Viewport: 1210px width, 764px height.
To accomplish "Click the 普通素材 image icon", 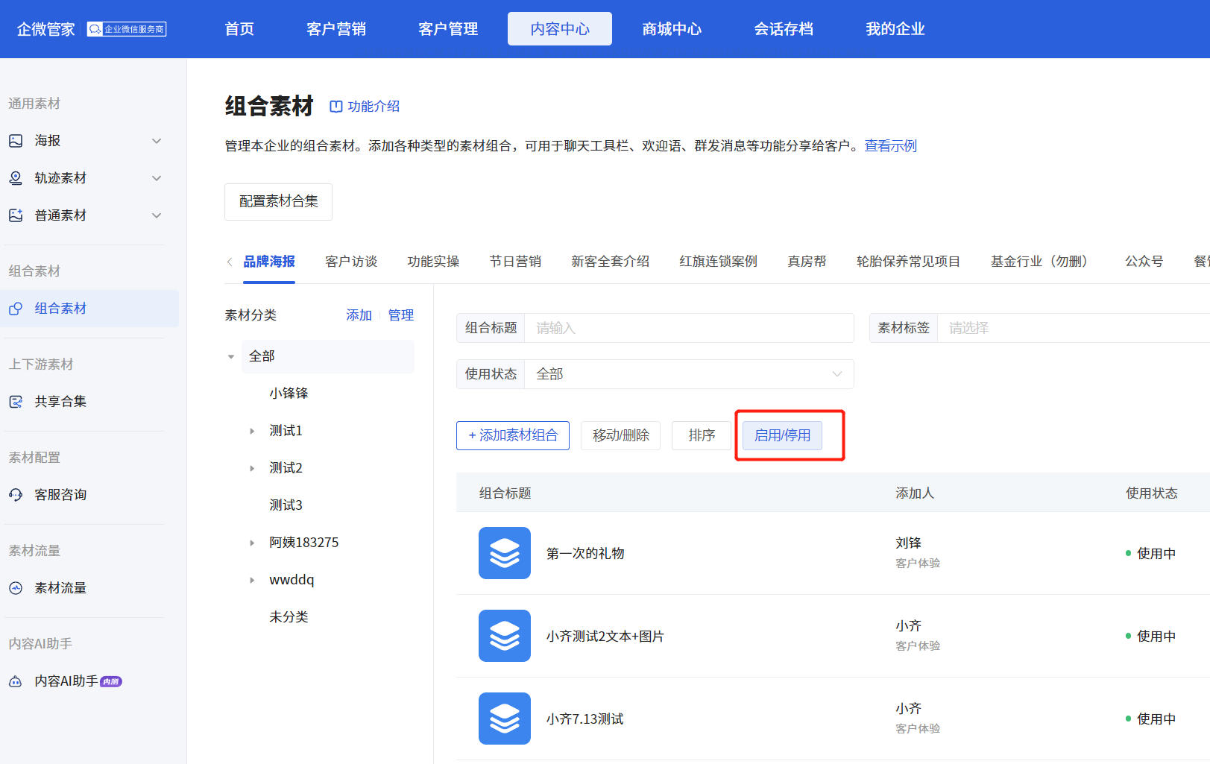I will coord(16,215).
